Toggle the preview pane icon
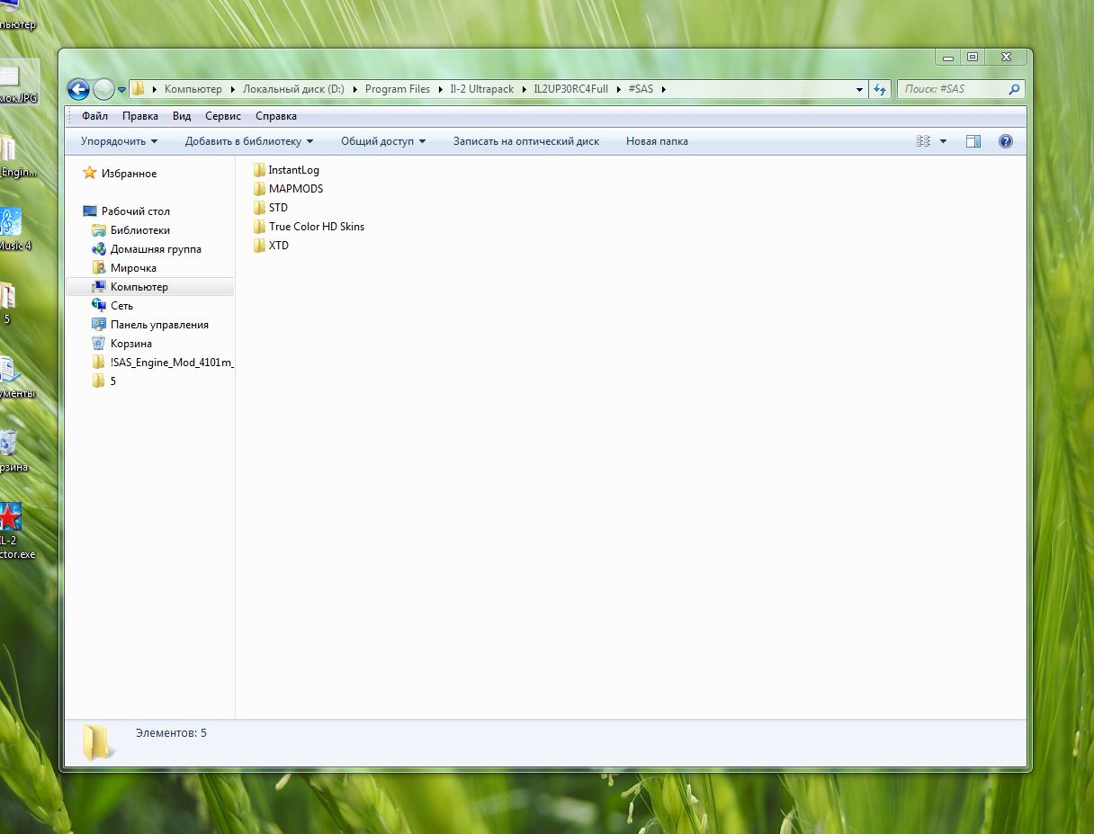The height and width of the screenshot is (834, 1094). (x=973, y=141)
